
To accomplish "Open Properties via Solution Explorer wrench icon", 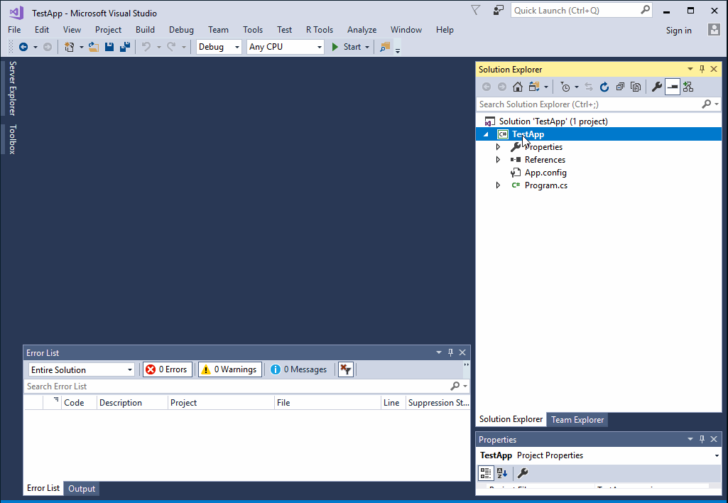I will point(656,87).
